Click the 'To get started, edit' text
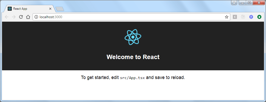The image size is (266, 102). pos(100,77)
